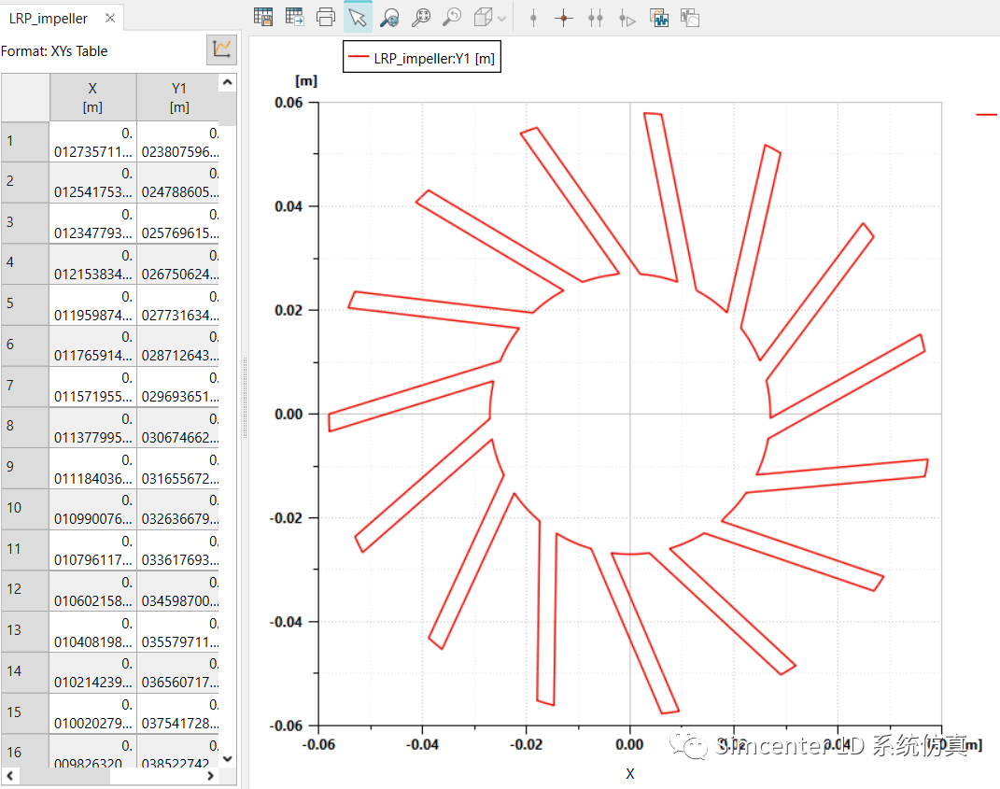
Task: Select the zoom region magnifier tool
Action: pyautogui.click(x=389, y=17)
